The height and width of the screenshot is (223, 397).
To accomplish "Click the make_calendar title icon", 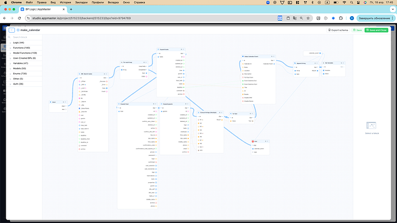I will point(18,30).
